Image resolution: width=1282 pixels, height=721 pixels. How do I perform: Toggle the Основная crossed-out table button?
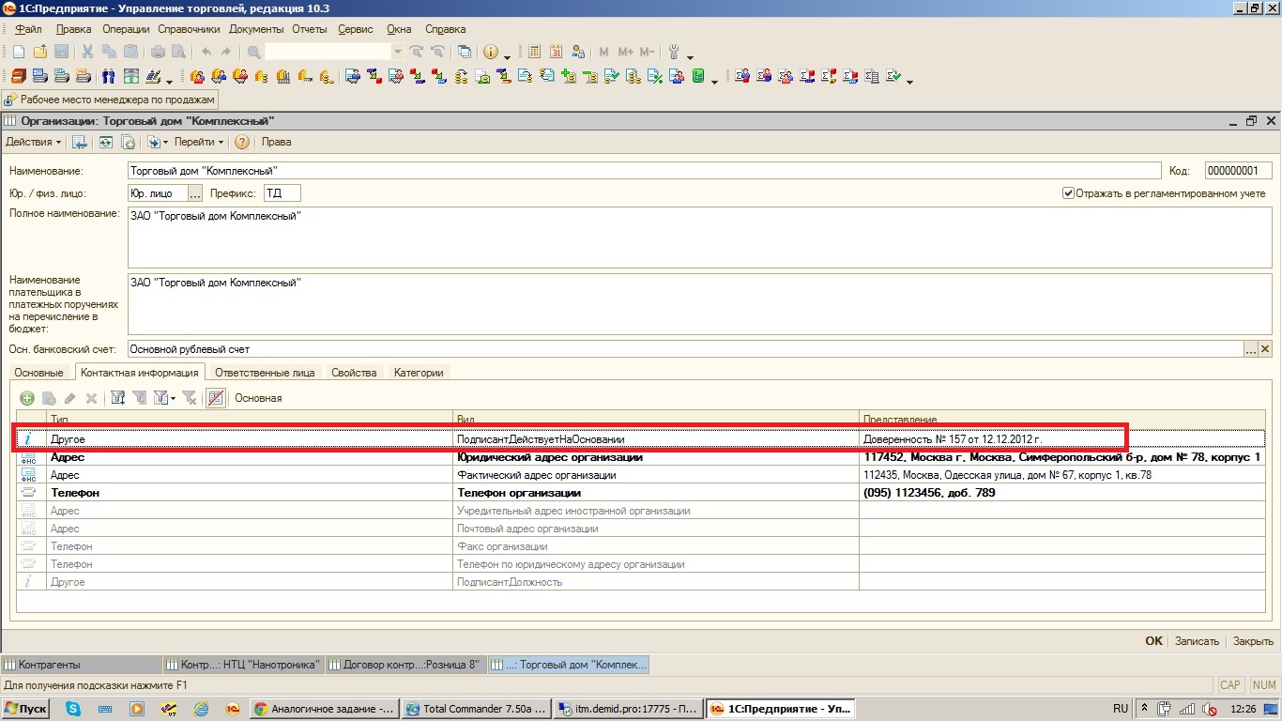[x=216, y=398]
